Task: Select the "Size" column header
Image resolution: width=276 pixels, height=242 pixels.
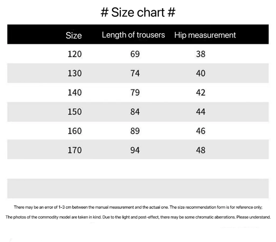Action: click(74, 35)
